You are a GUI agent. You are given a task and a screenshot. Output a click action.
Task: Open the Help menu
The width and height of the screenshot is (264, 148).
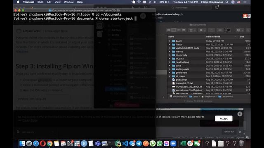tap(80, 2)
